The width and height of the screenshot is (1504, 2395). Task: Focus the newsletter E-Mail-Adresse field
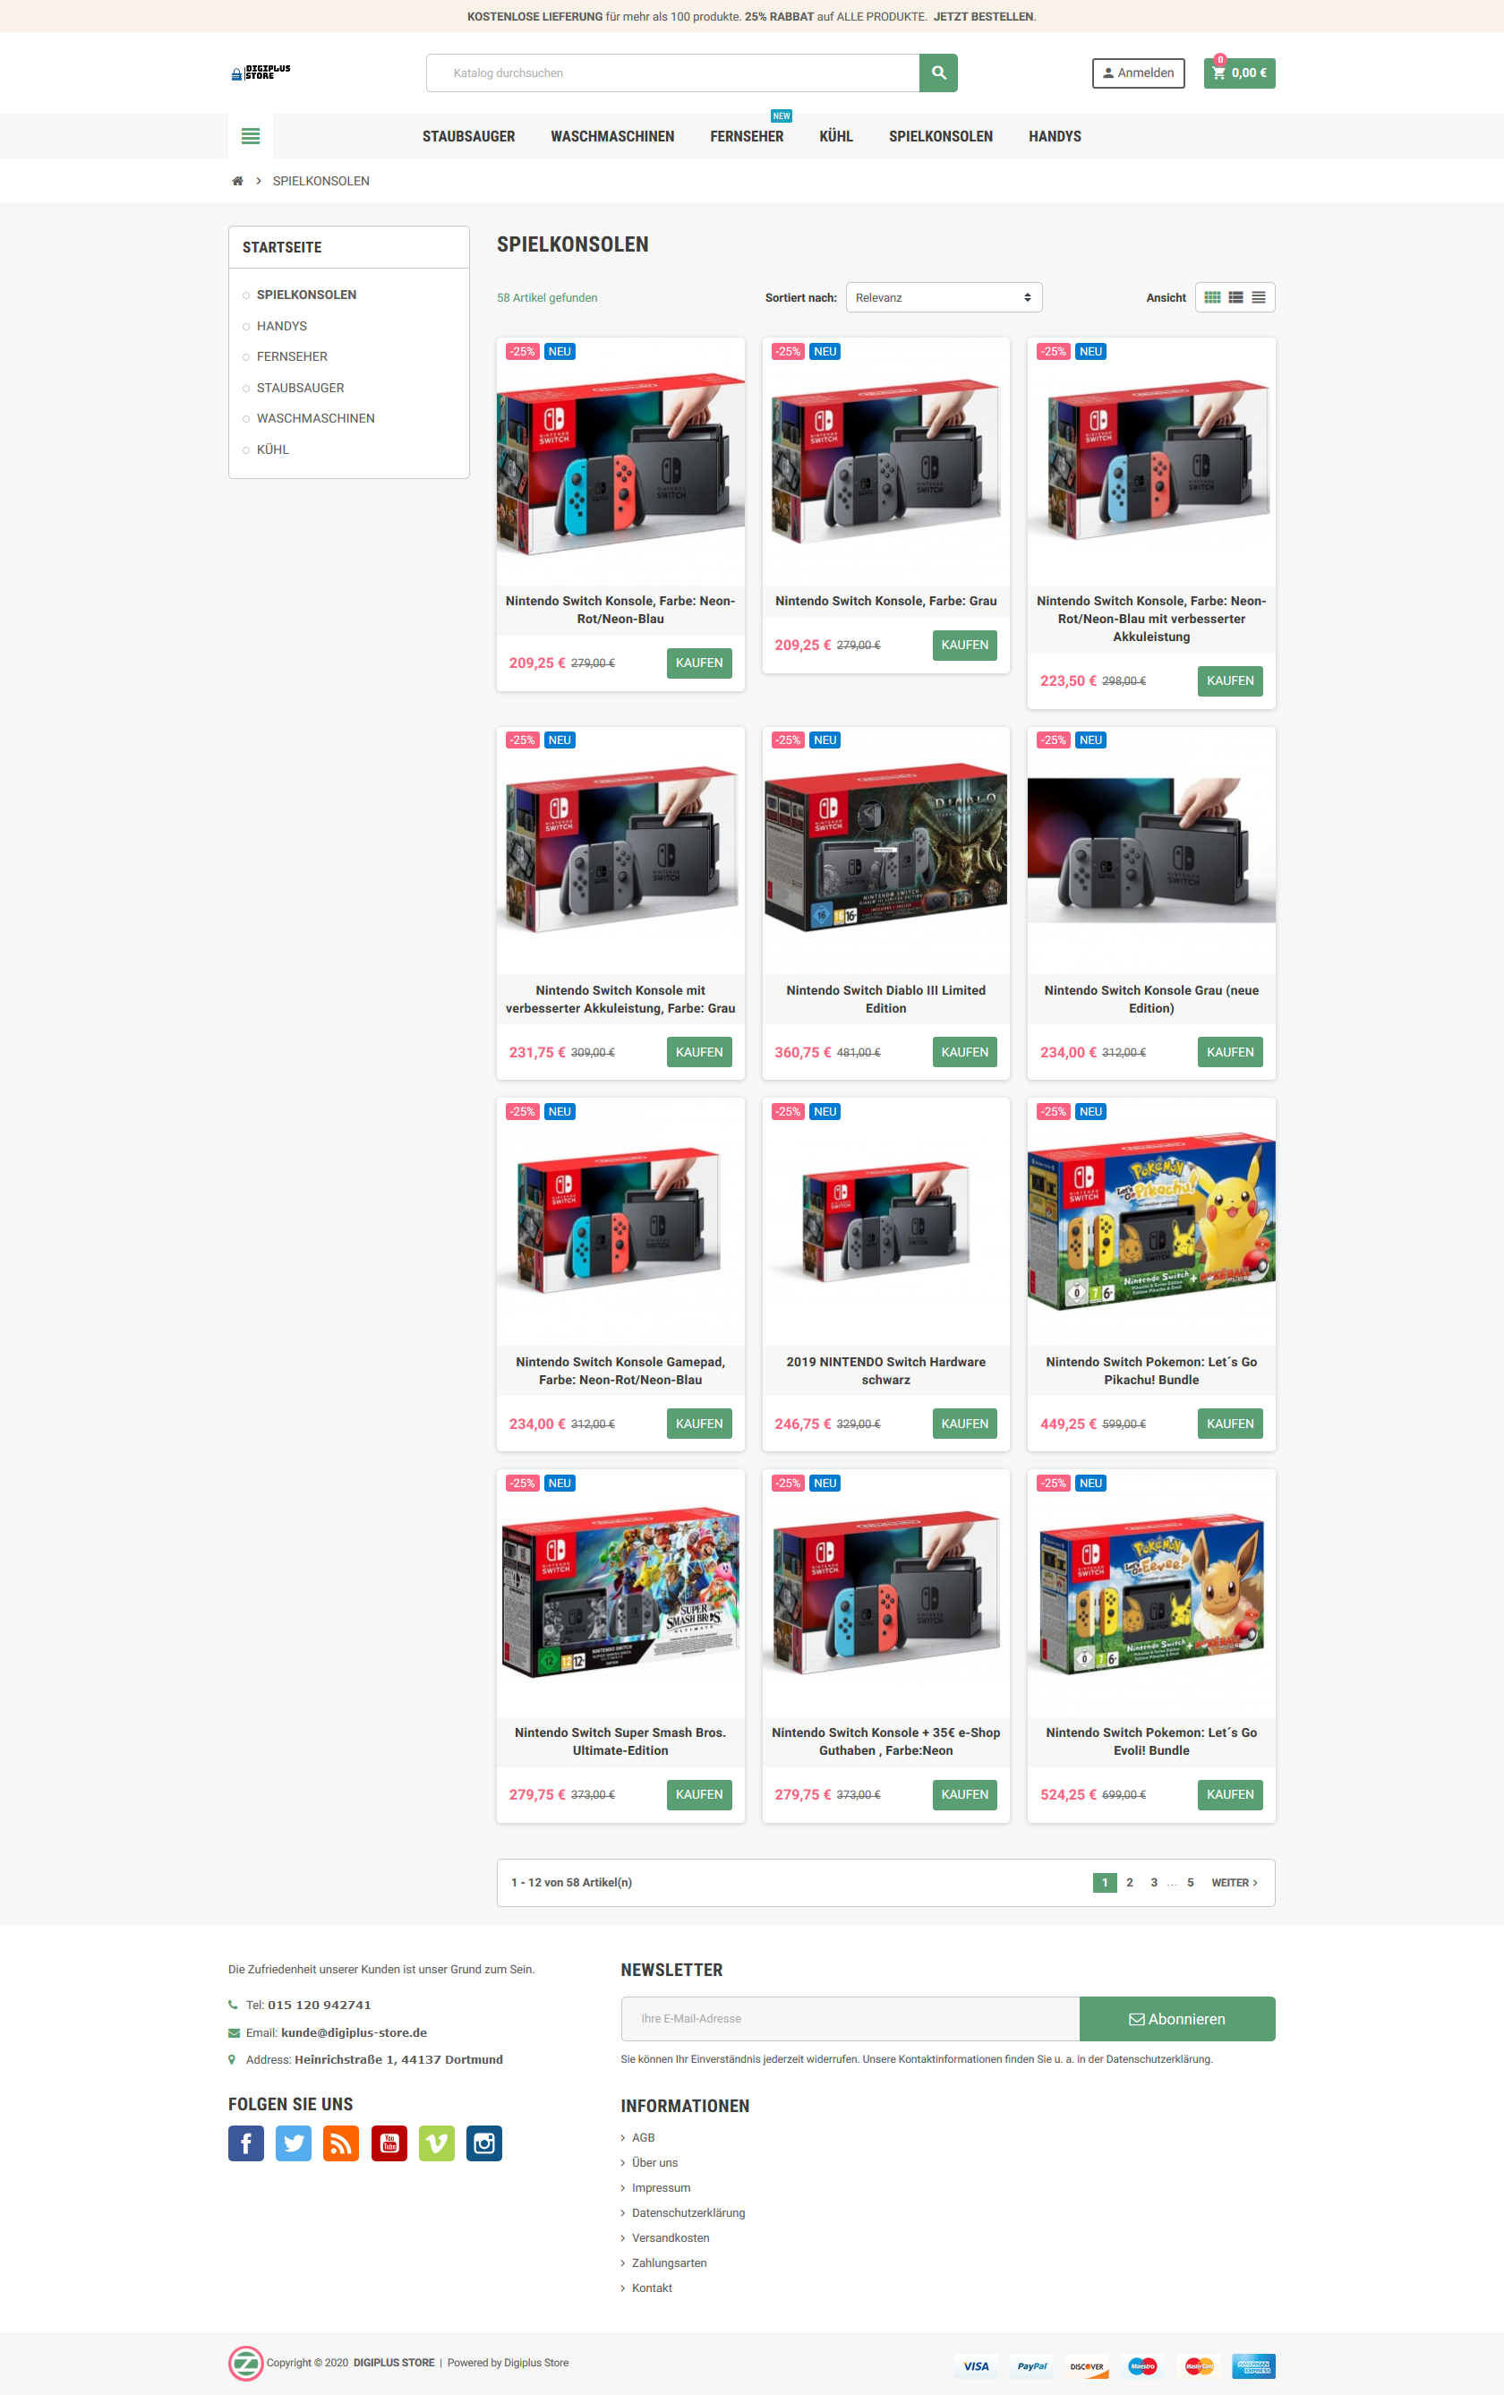pyautogui.click(x=850, y=2019)
